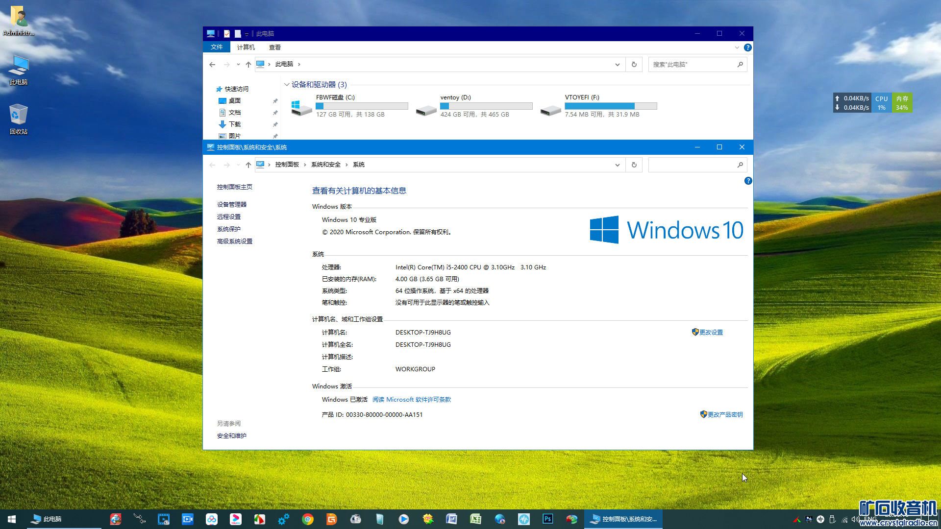Refresh the System control panel address bar
Viewport: 941px width, 529px height.
click(x=634, y=165)
